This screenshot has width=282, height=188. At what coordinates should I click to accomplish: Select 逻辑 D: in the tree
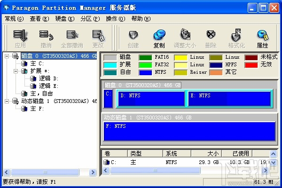48,78
